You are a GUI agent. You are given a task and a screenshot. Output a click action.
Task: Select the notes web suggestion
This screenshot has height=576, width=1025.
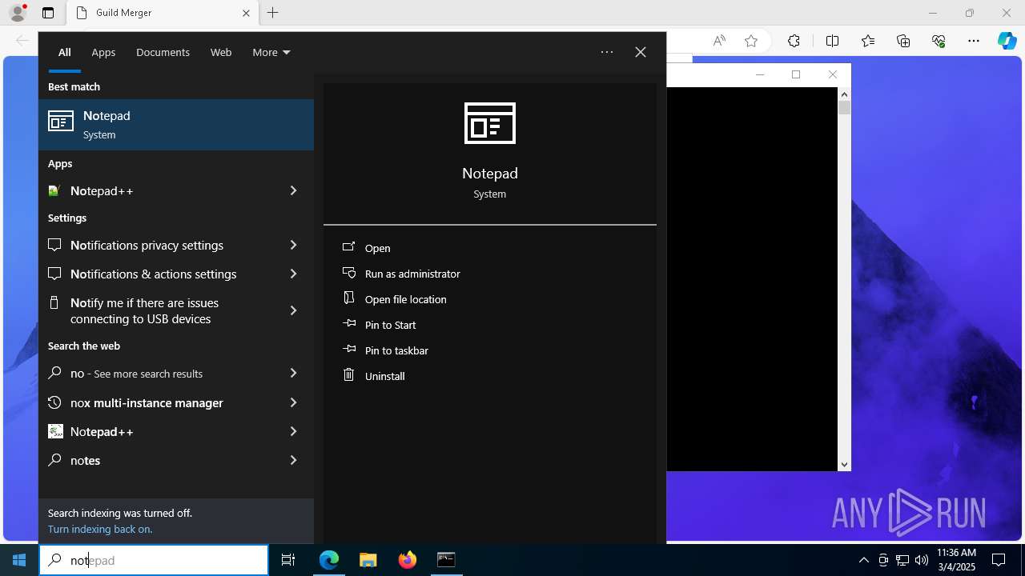176,460
